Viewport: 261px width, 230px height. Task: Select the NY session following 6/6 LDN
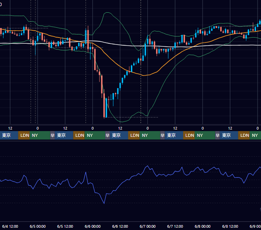point(150,135)
